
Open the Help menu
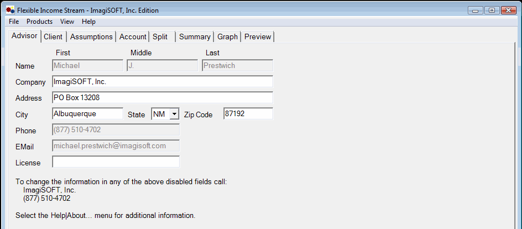click(88, 22)
